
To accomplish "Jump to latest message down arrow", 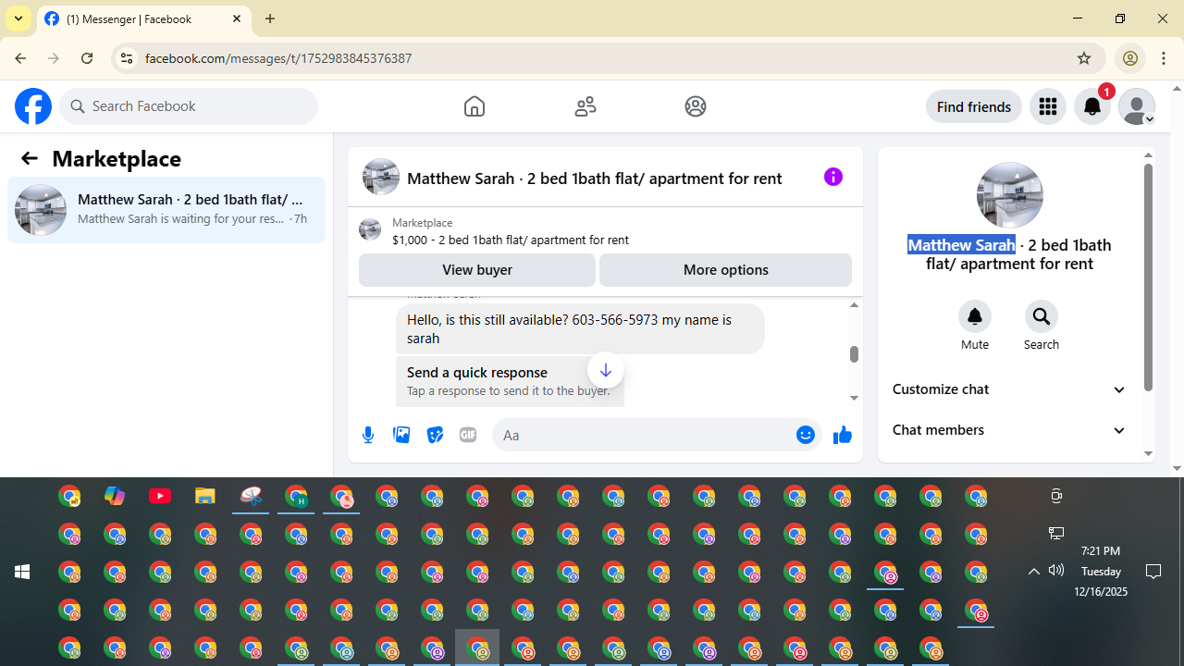I will tap(606, 371).
